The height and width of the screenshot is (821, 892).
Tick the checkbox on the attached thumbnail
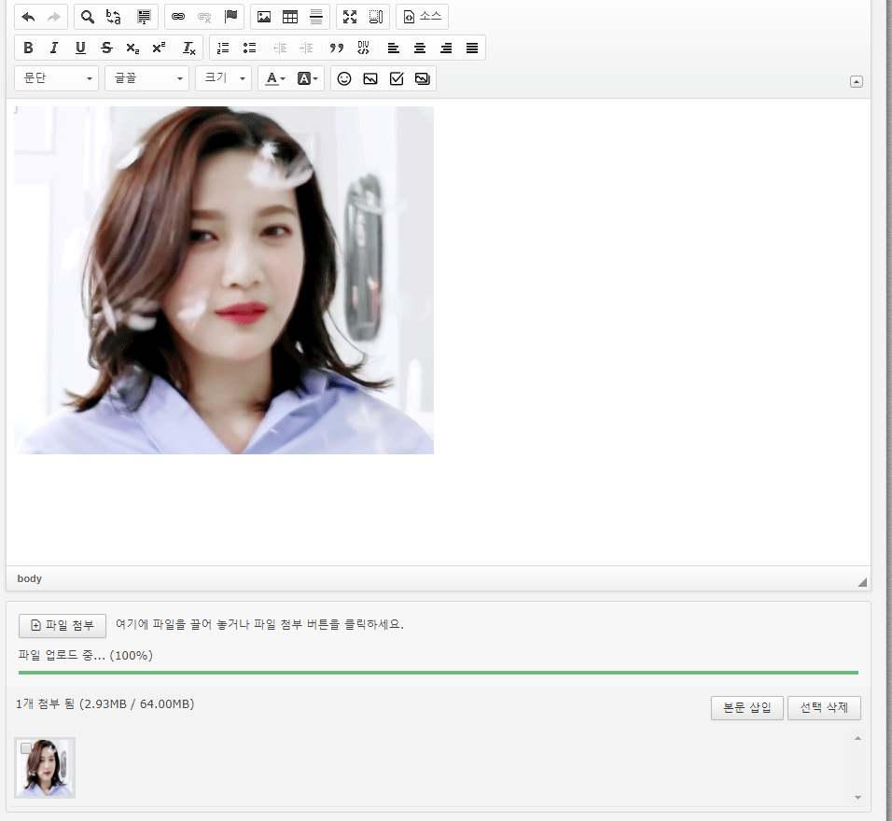pos(25,748)
